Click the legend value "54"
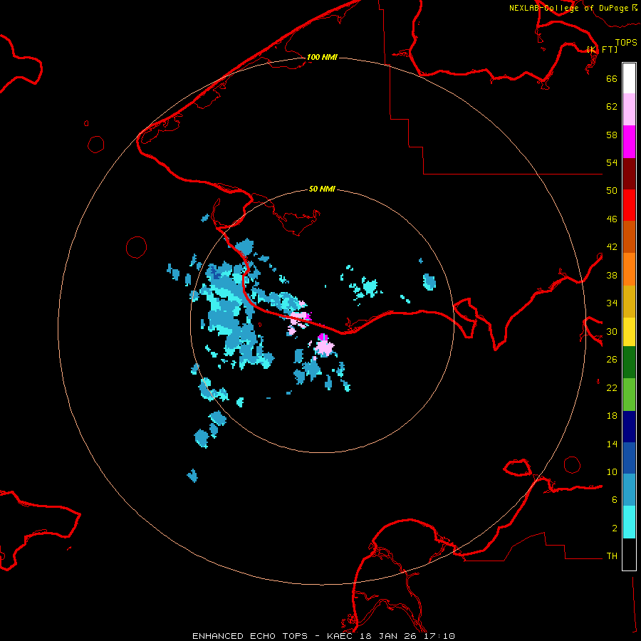The height and width of the screenshot is (641, 641). (x=612, y=162)
